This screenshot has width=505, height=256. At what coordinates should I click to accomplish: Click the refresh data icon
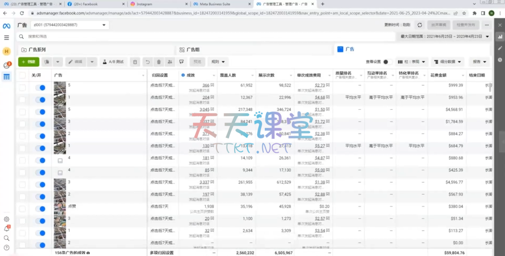420,25
